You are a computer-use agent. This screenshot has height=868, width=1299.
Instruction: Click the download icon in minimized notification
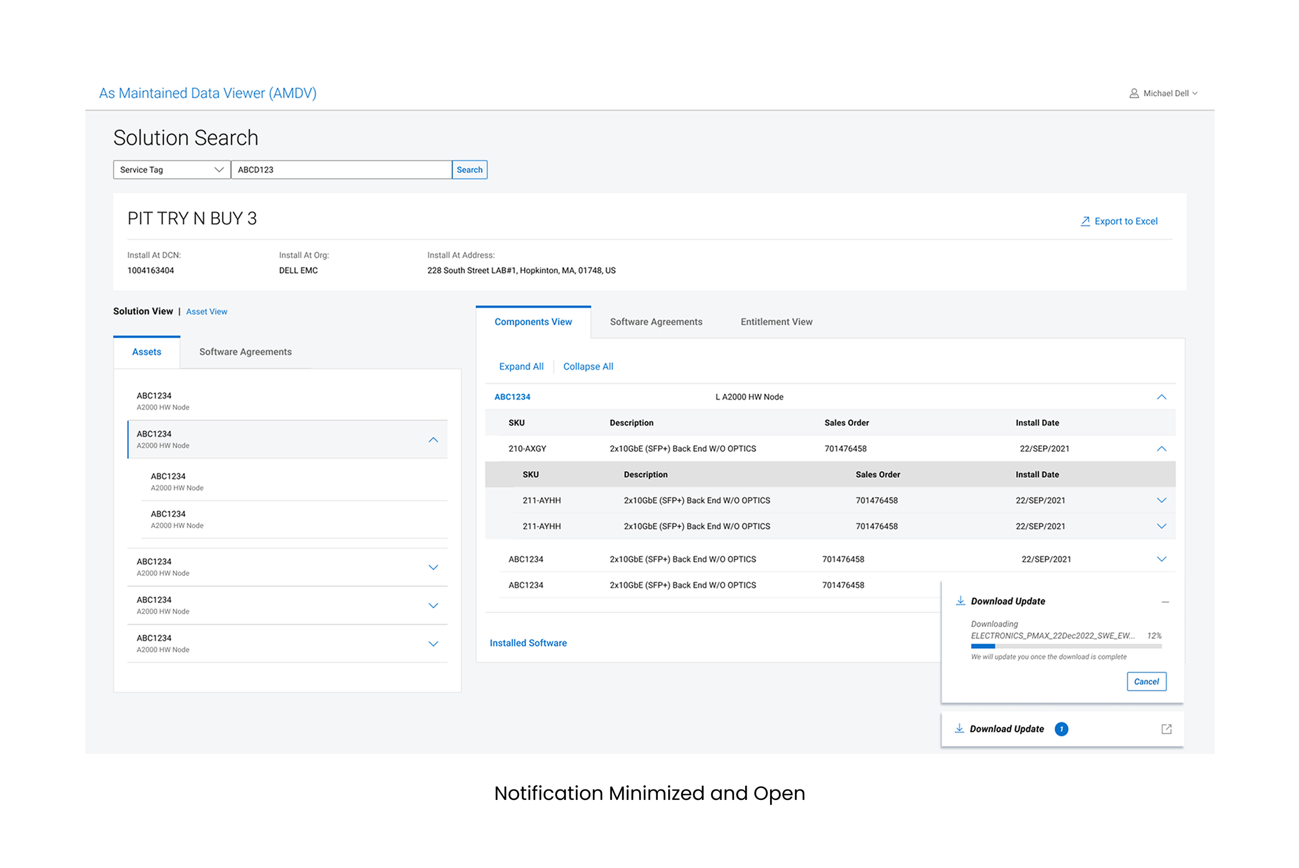[960, 728]
